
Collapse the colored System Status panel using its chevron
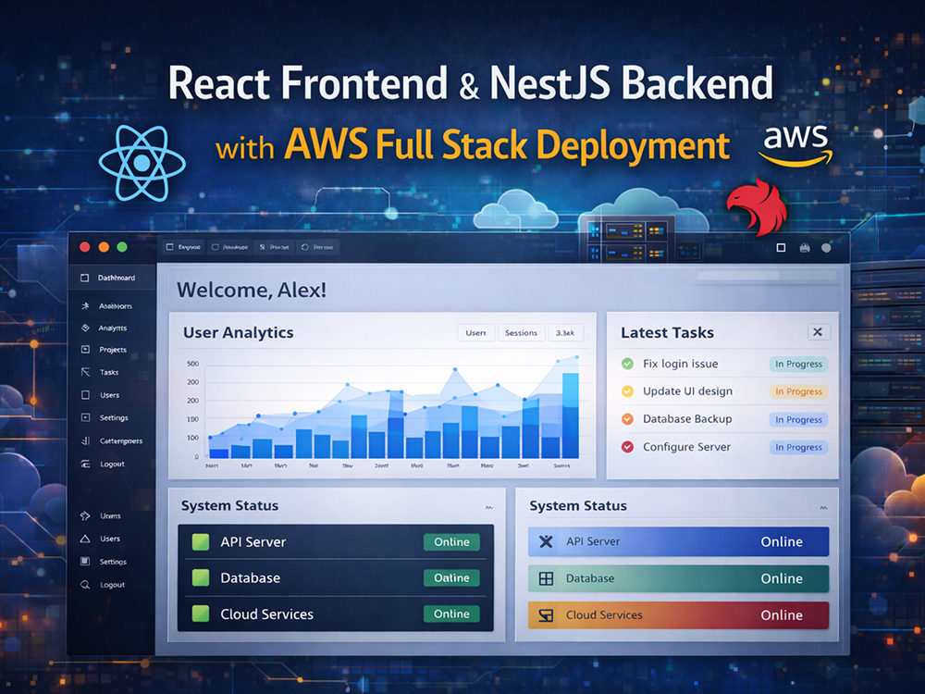(823, 507)
